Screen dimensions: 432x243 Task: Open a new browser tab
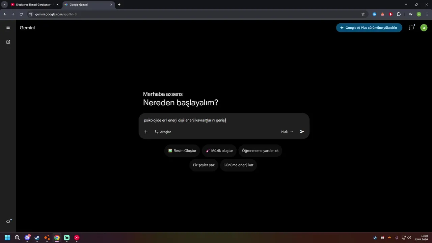(x=119, y=5)
